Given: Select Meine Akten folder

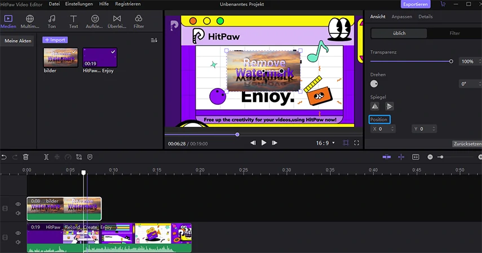Looking at the screenshot, I should point(18,41).
